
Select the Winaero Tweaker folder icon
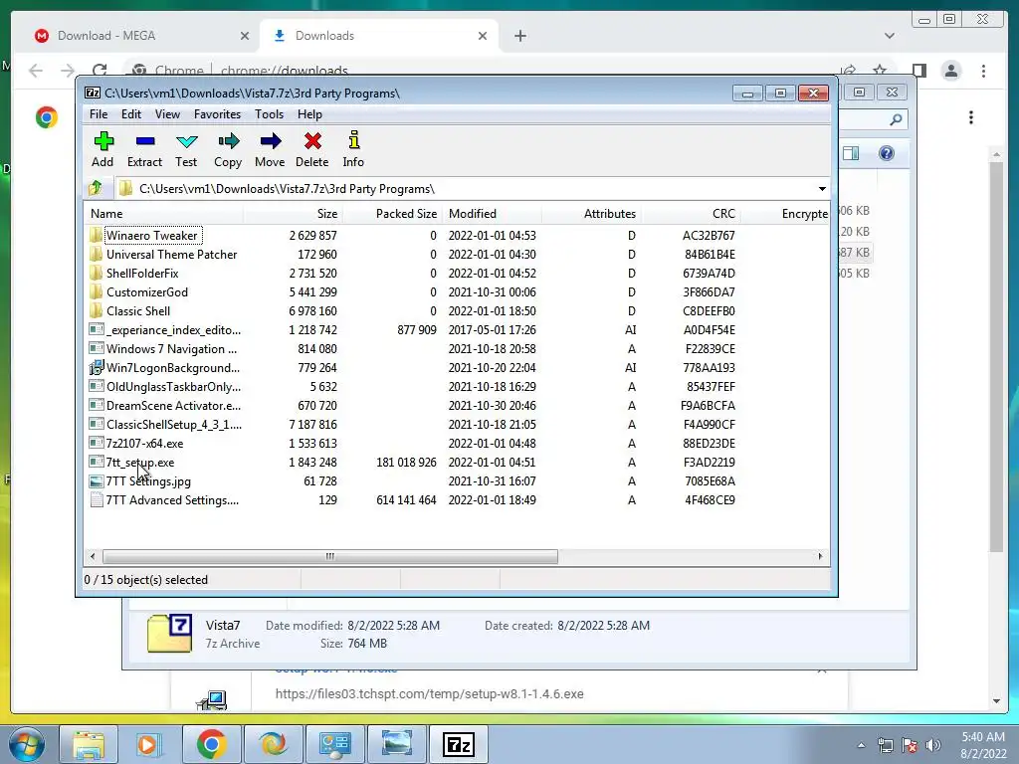[97, 235]
